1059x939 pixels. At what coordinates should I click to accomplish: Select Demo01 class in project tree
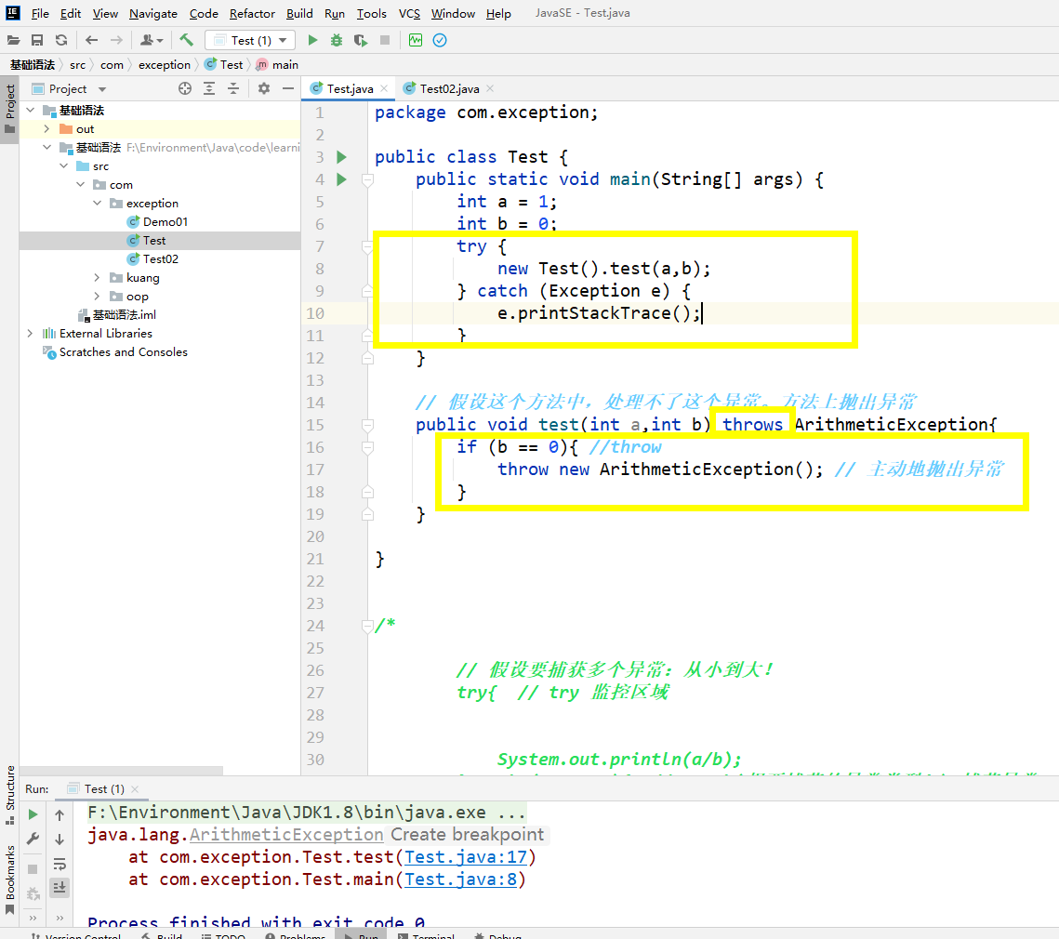(x=165, y=222)
